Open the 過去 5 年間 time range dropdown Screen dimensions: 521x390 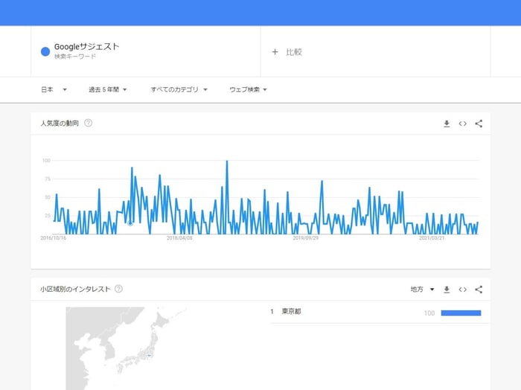[108, 89]
